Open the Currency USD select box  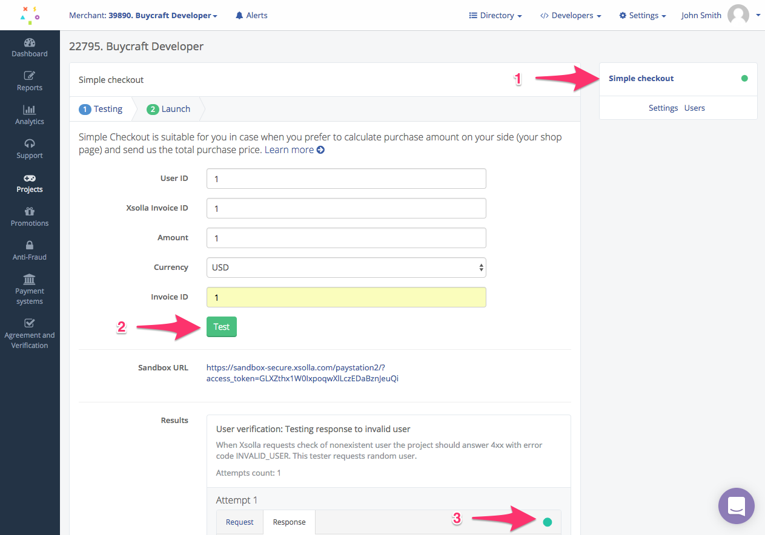[x=346, y=267]
